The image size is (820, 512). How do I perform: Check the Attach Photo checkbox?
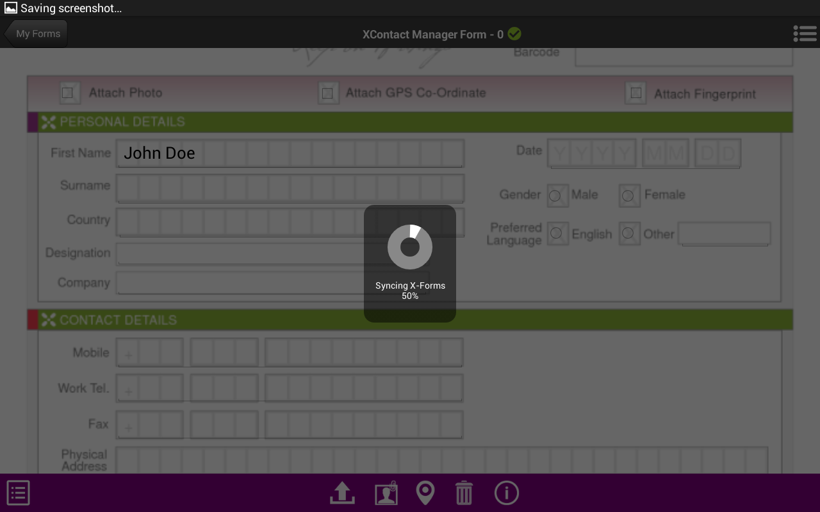click(x=69, y=93)
